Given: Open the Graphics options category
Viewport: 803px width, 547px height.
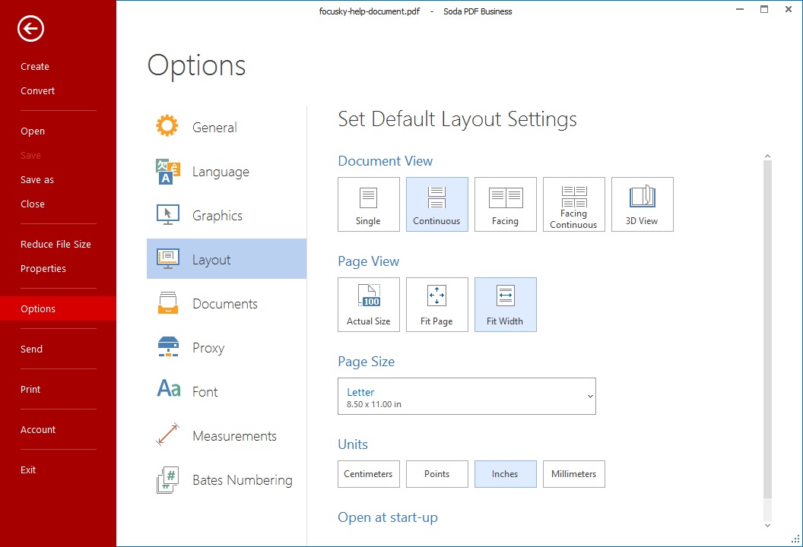Looking at the screenshot, I should pyautogui.click(x=217, y=216).
